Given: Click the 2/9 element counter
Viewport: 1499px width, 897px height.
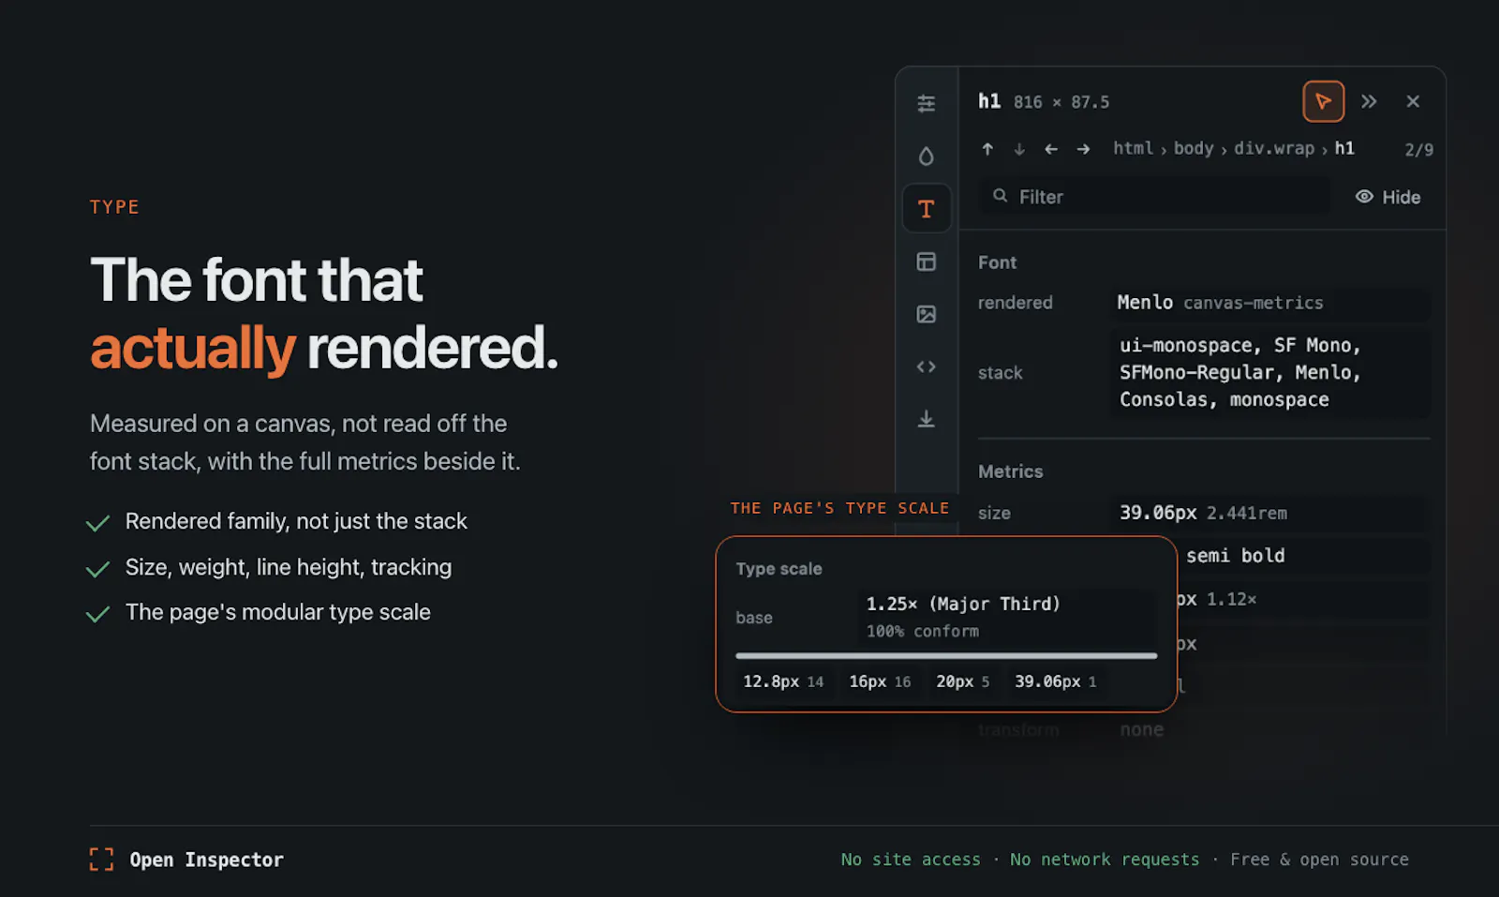Looking at the screenshot, I should (1418, 150).
